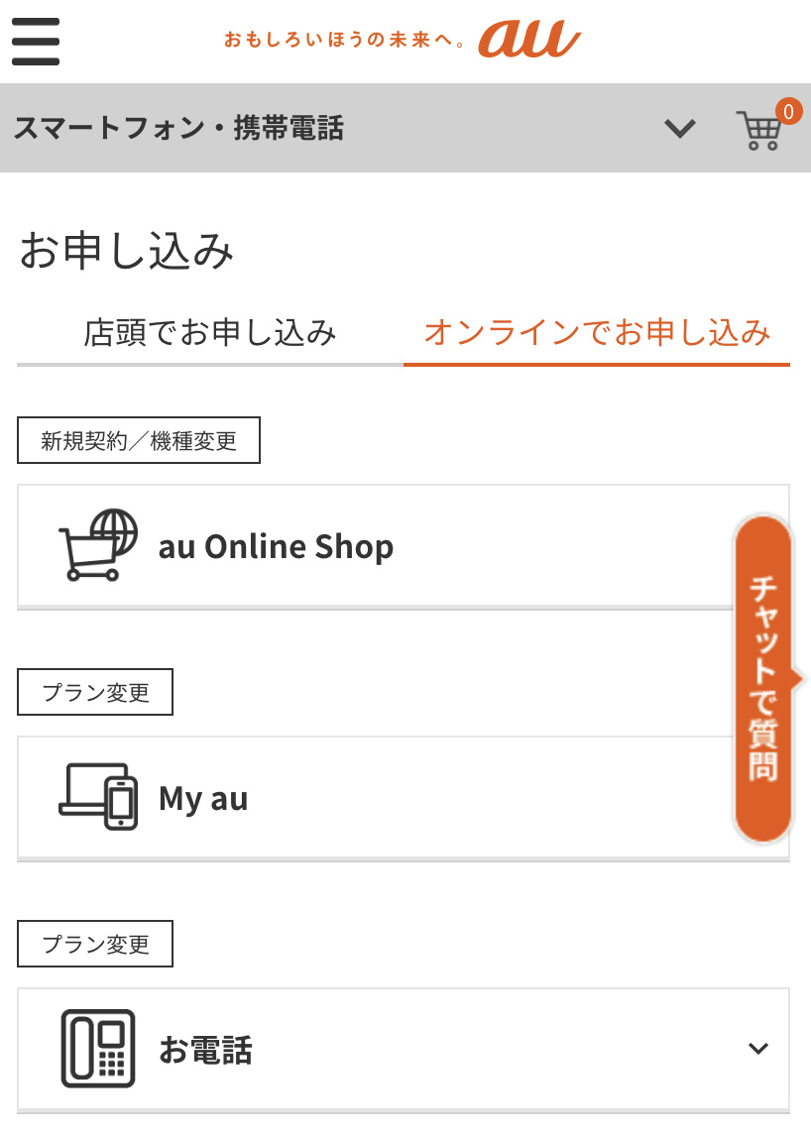This screenshot has height=1138, width=811.
Task: Click the globe cart icon
Action: pyautogui.click(x=98, y=544)
